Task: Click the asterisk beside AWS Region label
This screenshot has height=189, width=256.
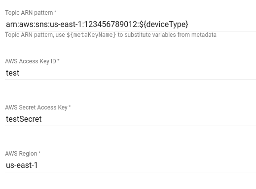Action: 39,153
